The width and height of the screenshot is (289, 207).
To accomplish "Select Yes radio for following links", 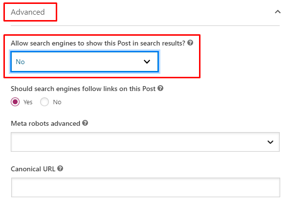I will tap(15, 102).
